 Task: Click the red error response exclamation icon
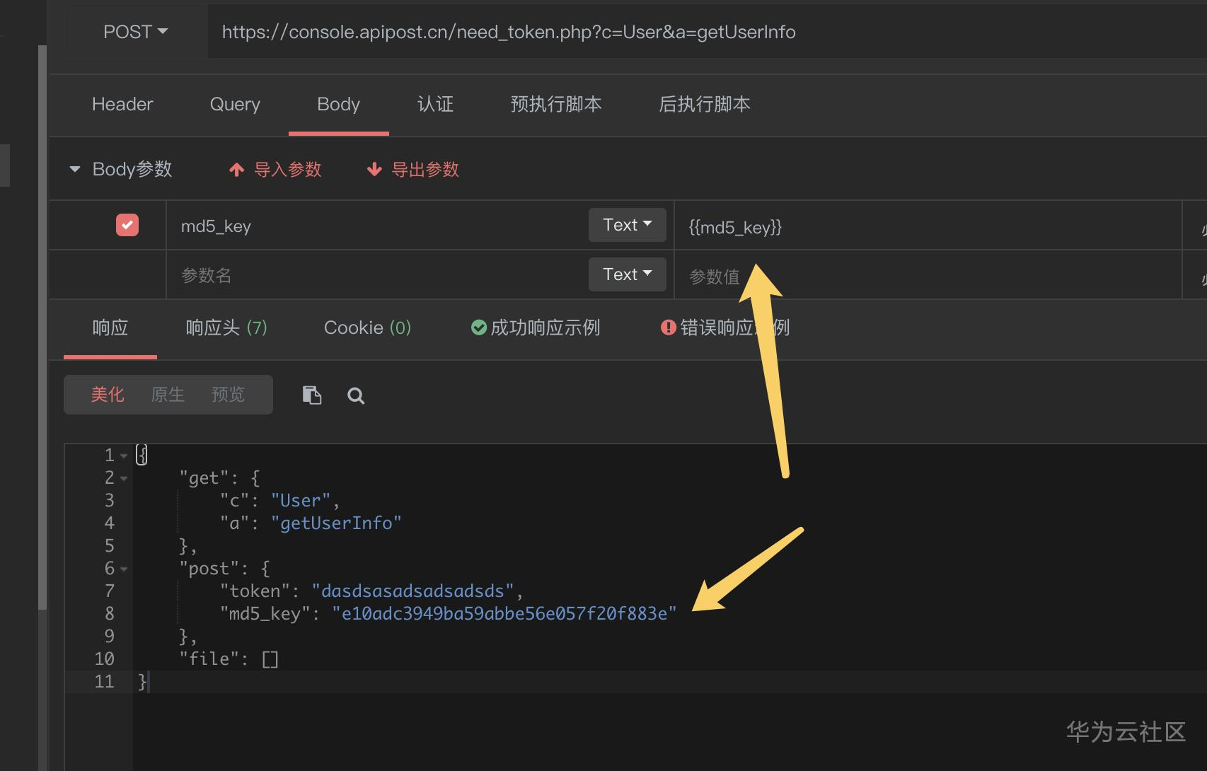pyautogui.click(x=668, y=327)
